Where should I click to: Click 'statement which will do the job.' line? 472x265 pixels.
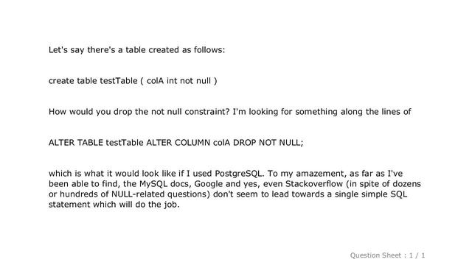114,205
